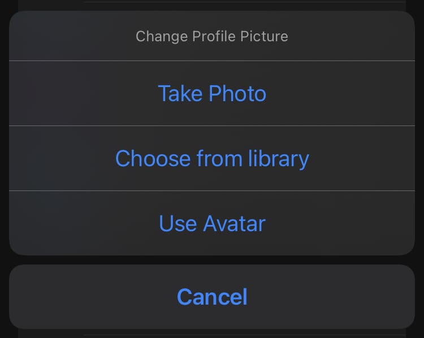The width and height of the screenshot is (424, 338).
Task: Tap the Take Photo option
Action: point(212,93)
